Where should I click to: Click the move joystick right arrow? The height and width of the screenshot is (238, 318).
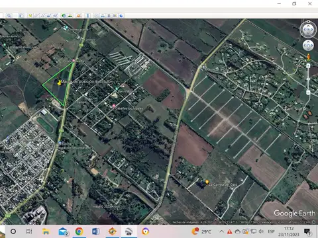click(x=312, y=46)
